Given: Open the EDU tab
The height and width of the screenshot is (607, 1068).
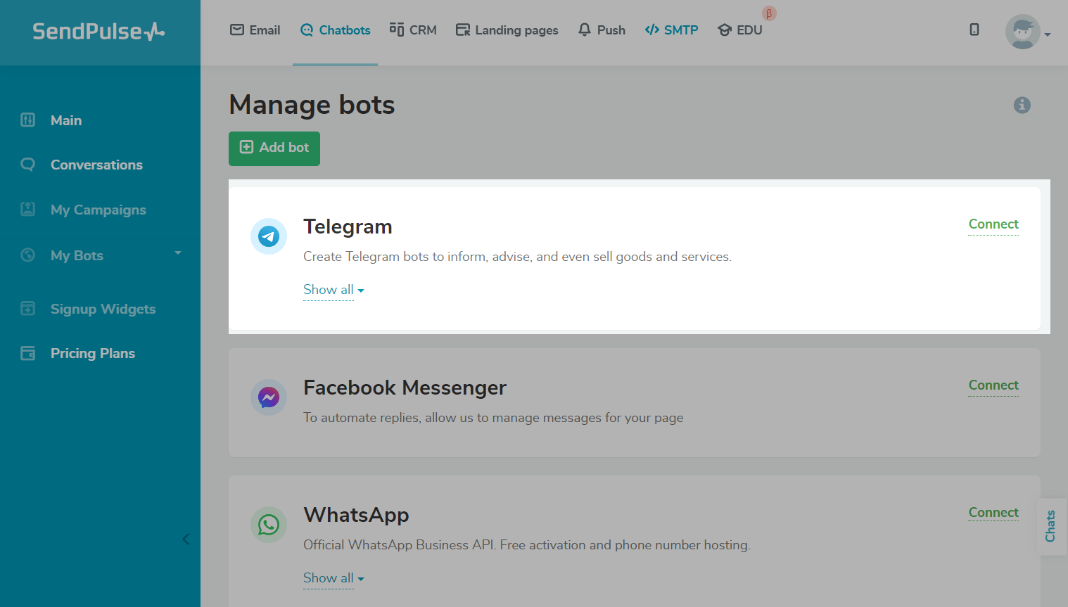Looking at the screenshot, I should (x=739, y=30).
